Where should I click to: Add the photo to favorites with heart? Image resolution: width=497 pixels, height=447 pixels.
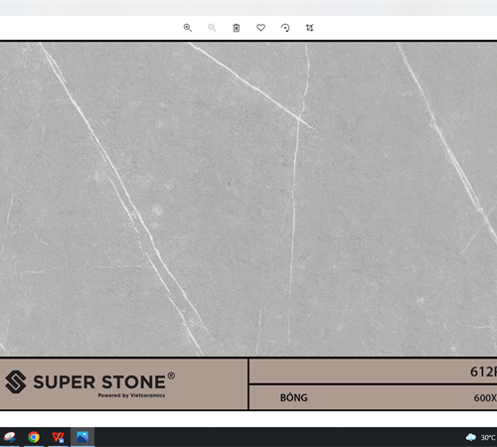tap(260, 28)
